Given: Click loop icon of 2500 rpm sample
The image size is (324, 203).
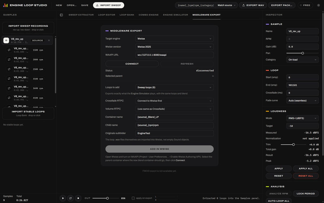Looking at the screenshot, I should [9, 69].
